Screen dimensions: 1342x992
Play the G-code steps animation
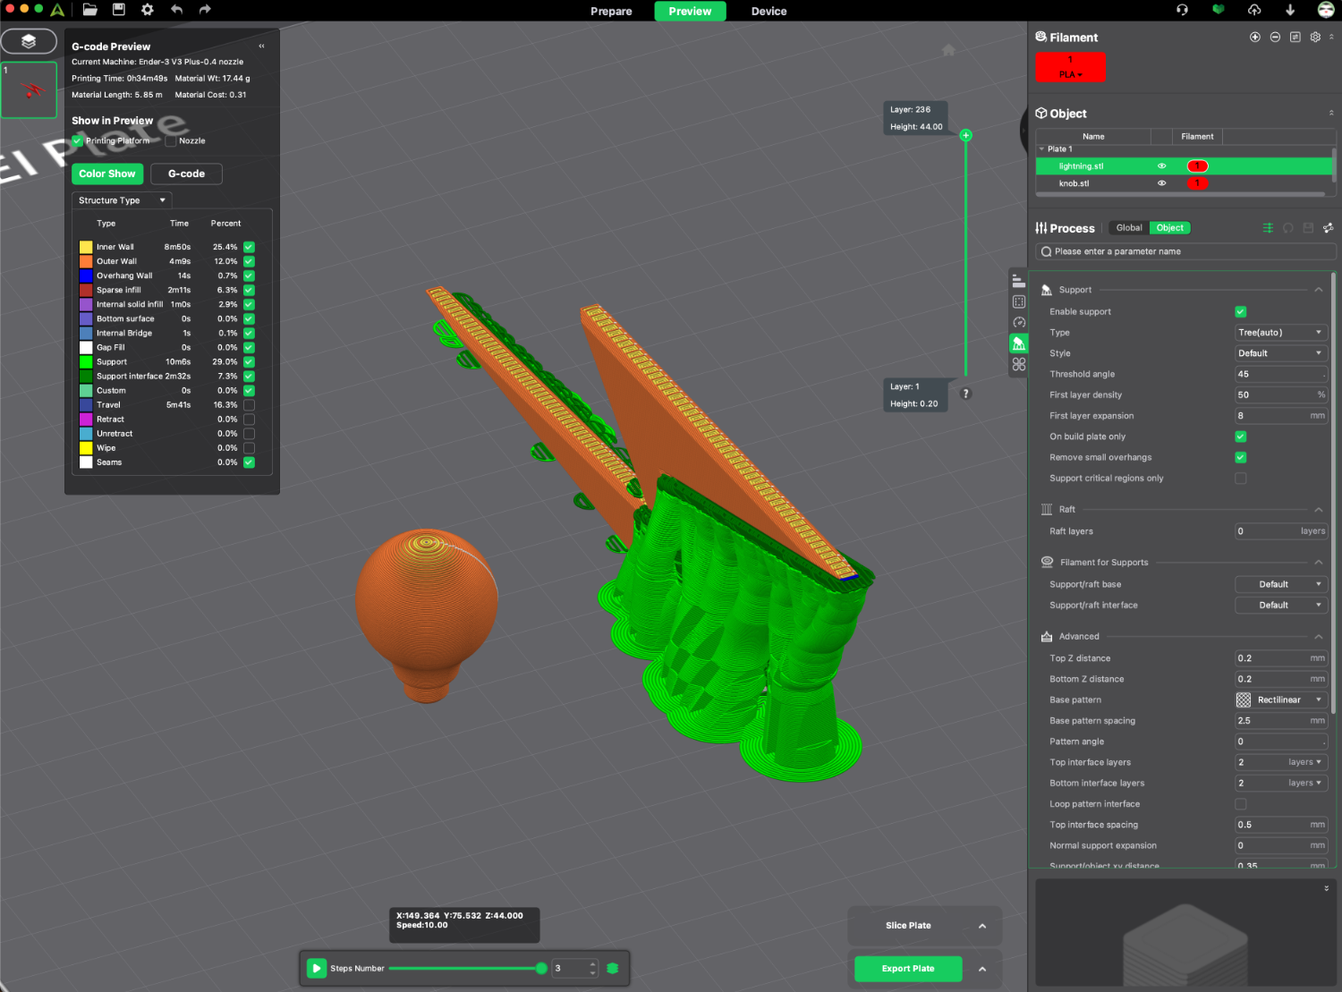pyautogui.click(x=317, y=969)
